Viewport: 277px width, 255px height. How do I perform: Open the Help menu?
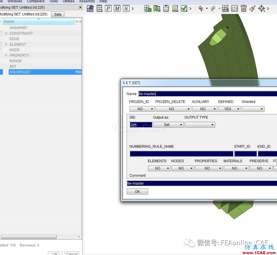103,1
